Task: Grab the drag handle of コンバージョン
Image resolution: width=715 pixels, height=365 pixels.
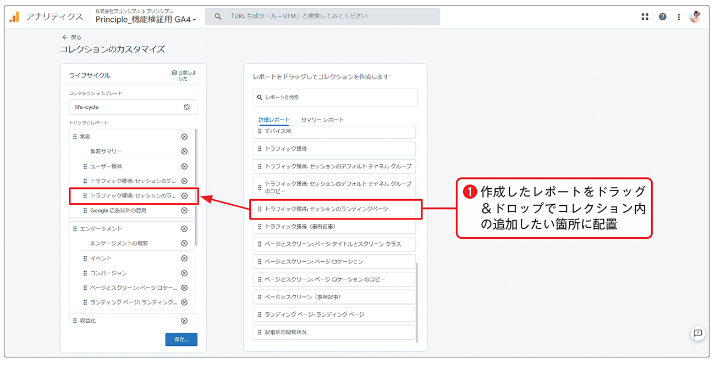Action: [x=85, y=273]
